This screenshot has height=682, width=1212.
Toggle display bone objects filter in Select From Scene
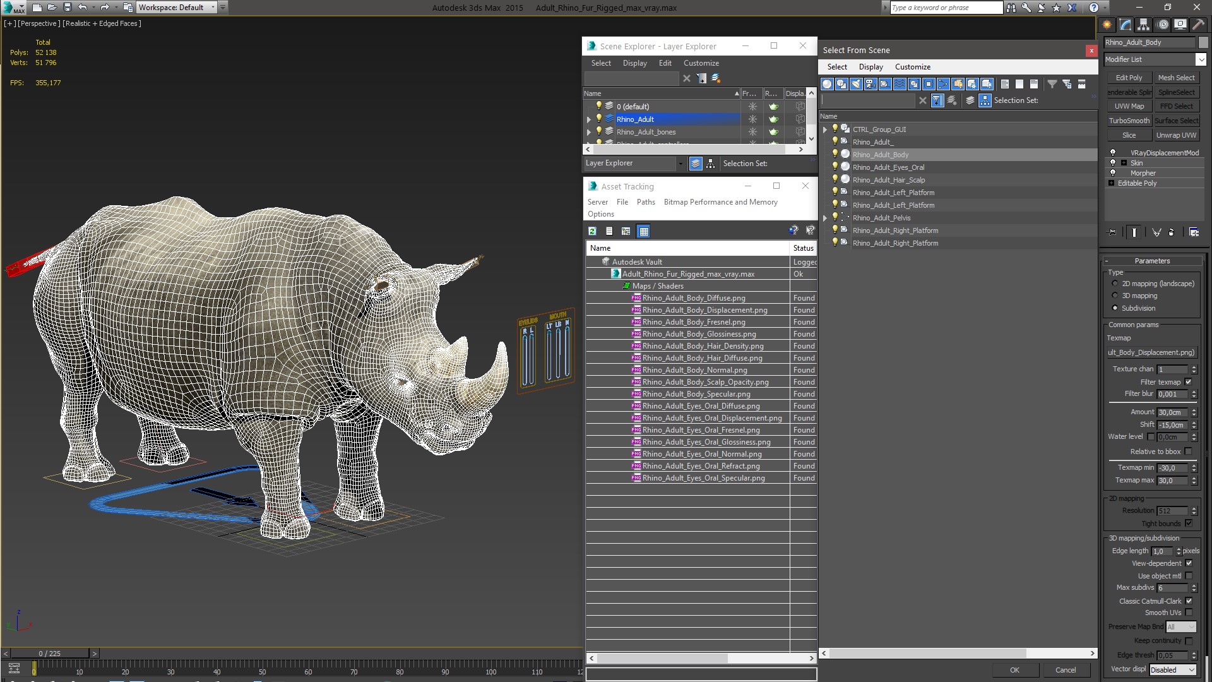[x=943, y=84]
